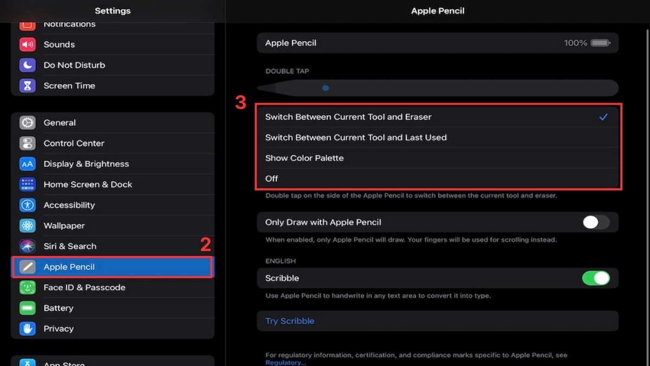Click the Home Screen & Dock grid icon
The width and height of the screenshot is (650, 366).
[x=28, y=184]
